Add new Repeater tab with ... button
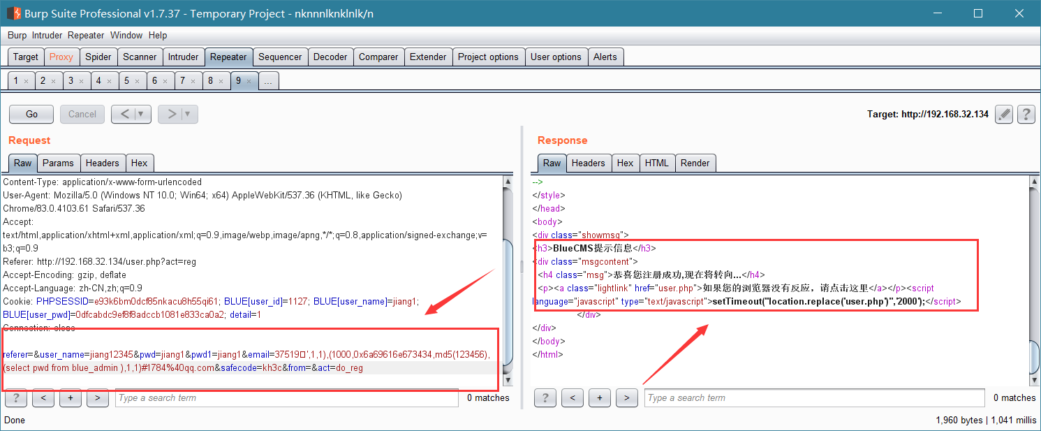 coord(268,81)
